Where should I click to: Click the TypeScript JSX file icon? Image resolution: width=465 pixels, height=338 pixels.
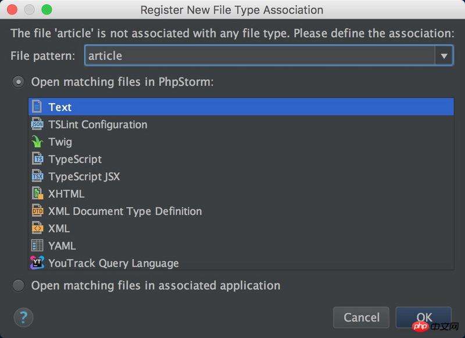[x=37, y=176]
